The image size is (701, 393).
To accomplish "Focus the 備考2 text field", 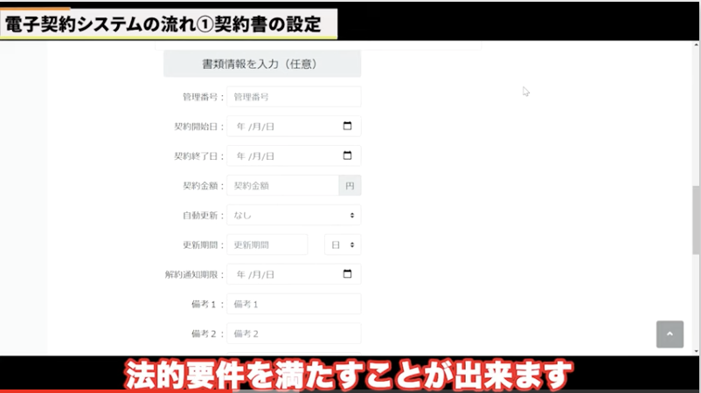I will (293, 334).
